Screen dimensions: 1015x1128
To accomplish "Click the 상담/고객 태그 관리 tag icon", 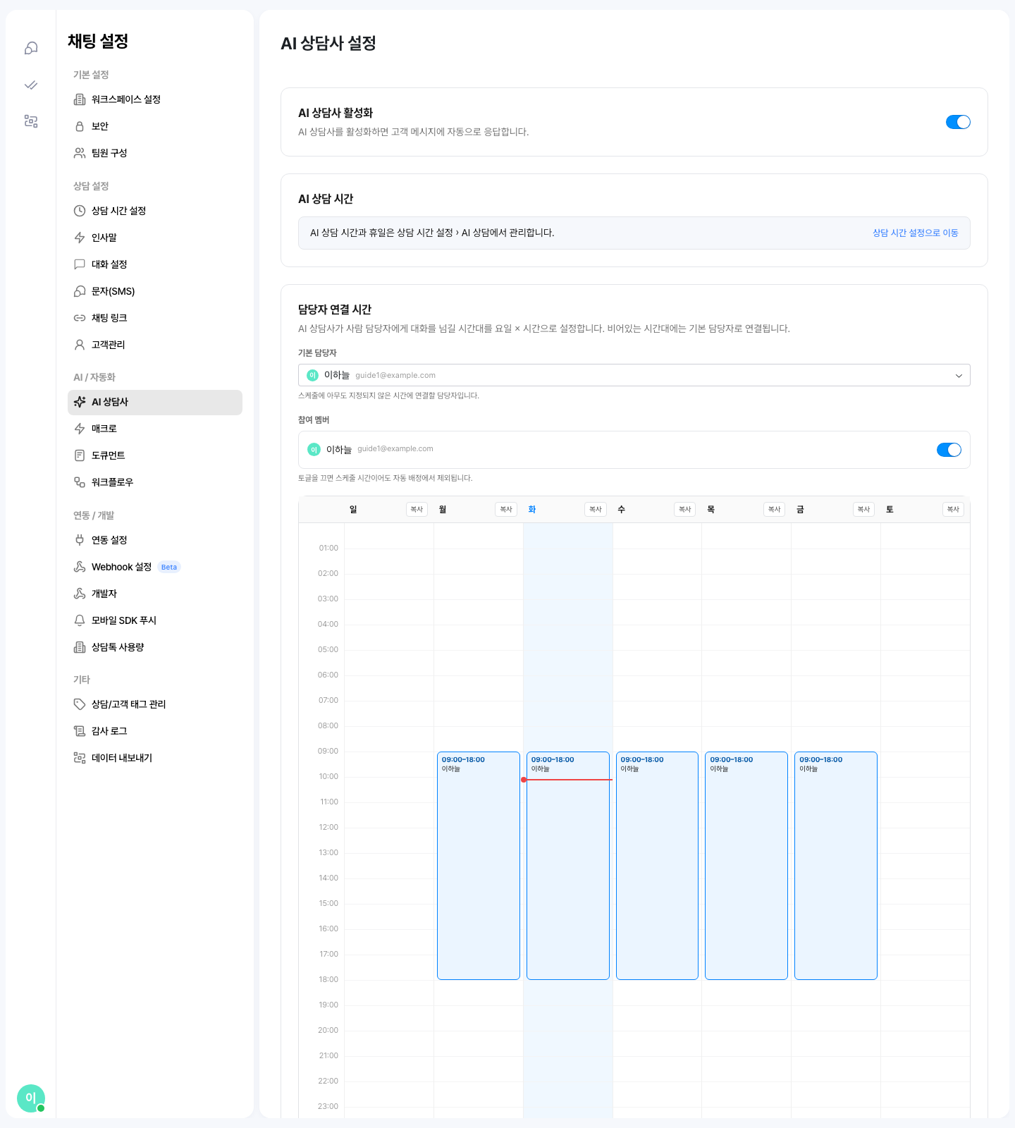I will (80, 704).
